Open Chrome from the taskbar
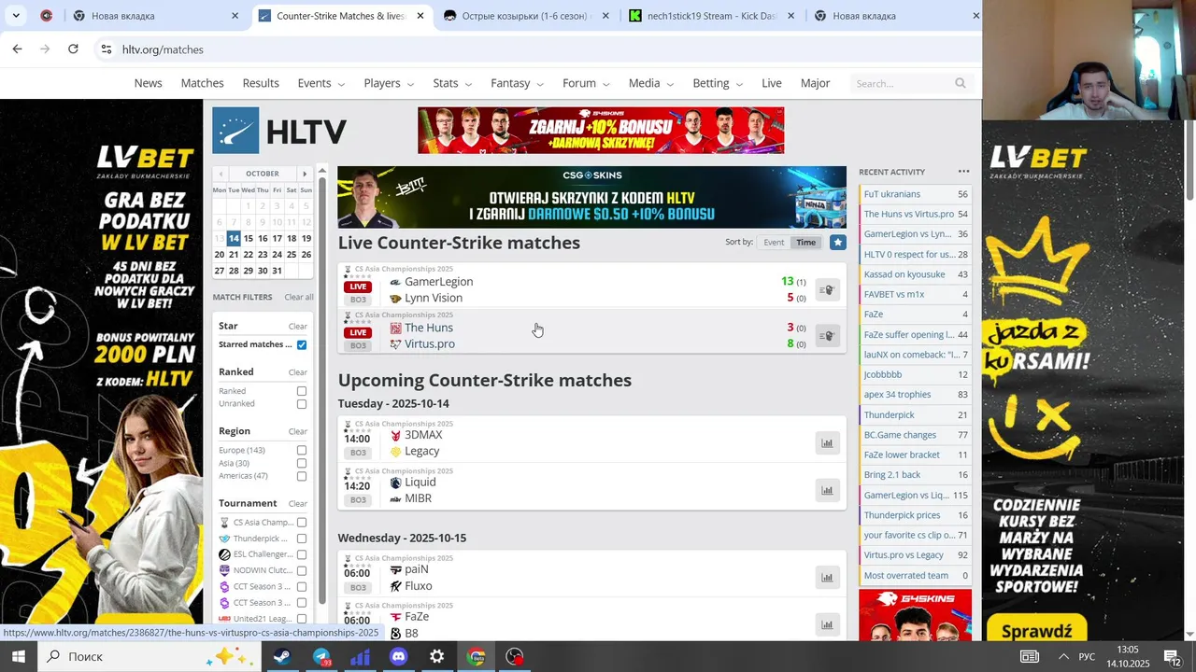Image resolution: width=1196 pixels, height=672 pixels. (x=477, y=657)
